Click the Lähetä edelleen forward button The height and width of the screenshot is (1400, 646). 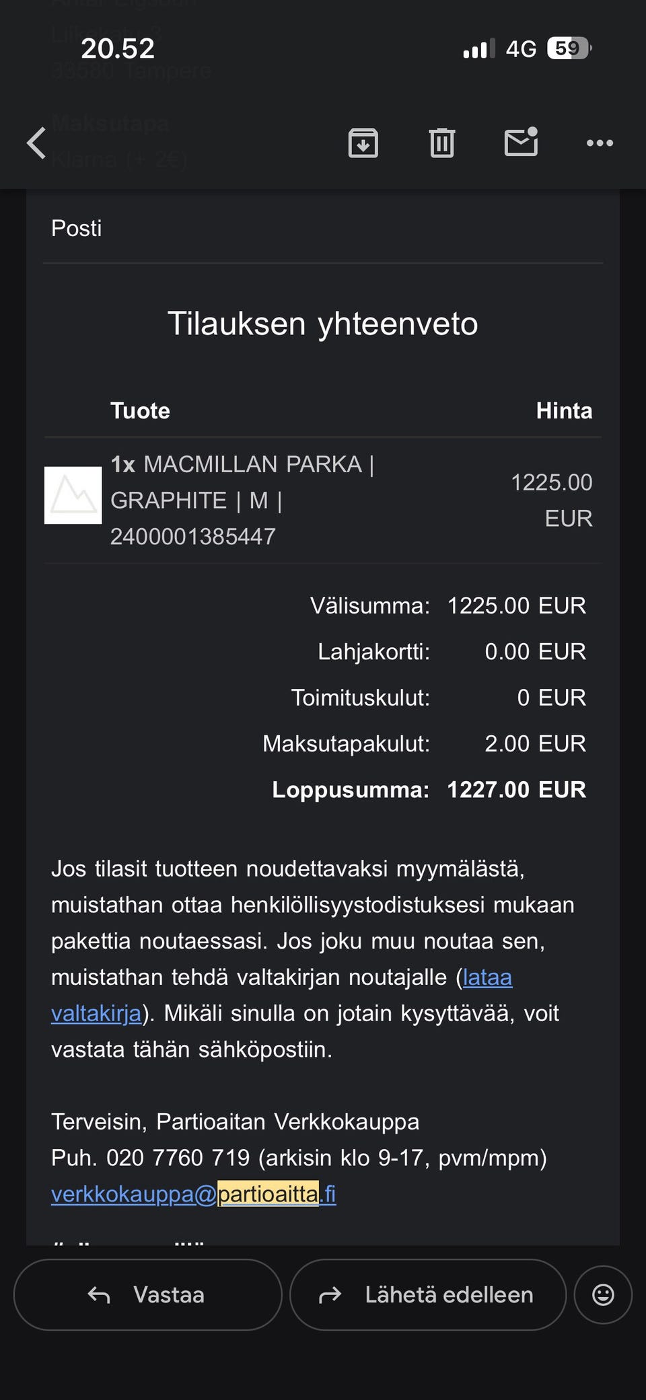428,1294
